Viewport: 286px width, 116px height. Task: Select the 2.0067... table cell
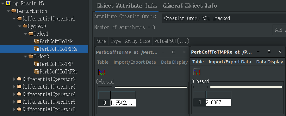point(218,102)
